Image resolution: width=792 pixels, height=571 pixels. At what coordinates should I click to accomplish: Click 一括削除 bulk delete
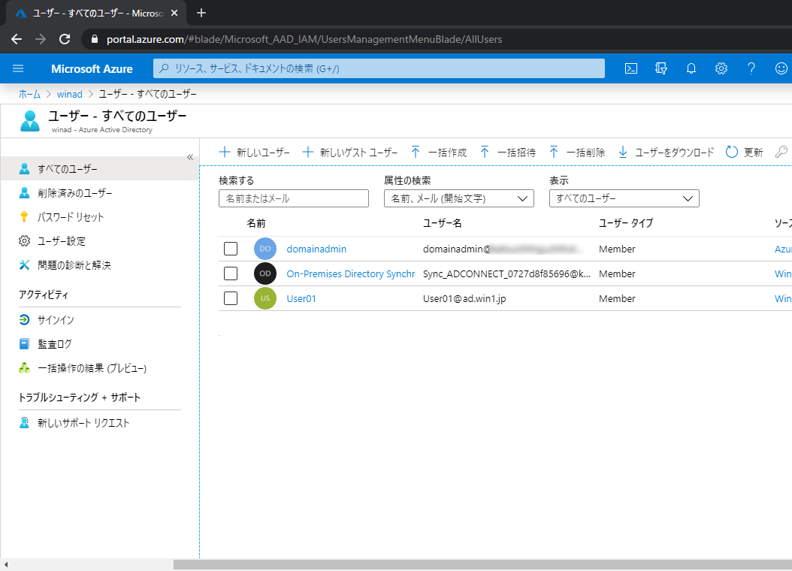pyautogui.click(x=577, y=153)
